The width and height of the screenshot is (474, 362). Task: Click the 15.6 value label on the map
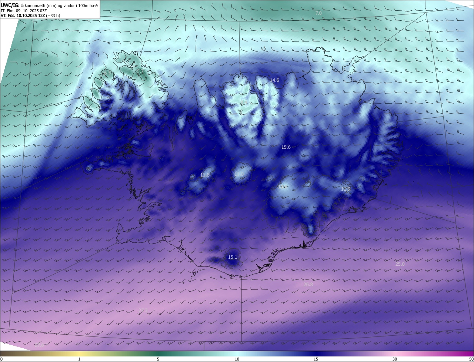click(x=286, y=147)
